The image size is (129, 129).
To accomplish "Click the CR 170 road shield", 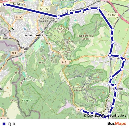I will pos(44,9).
